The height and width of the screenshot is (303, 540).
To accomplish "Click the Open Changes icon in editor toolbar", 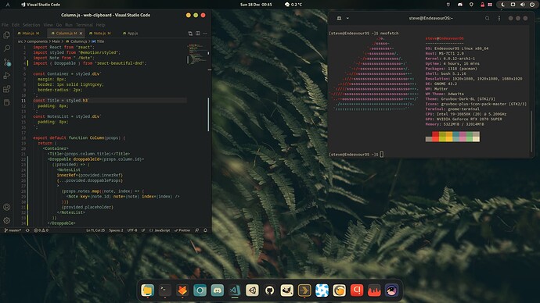I will click(x=190, y=34).
